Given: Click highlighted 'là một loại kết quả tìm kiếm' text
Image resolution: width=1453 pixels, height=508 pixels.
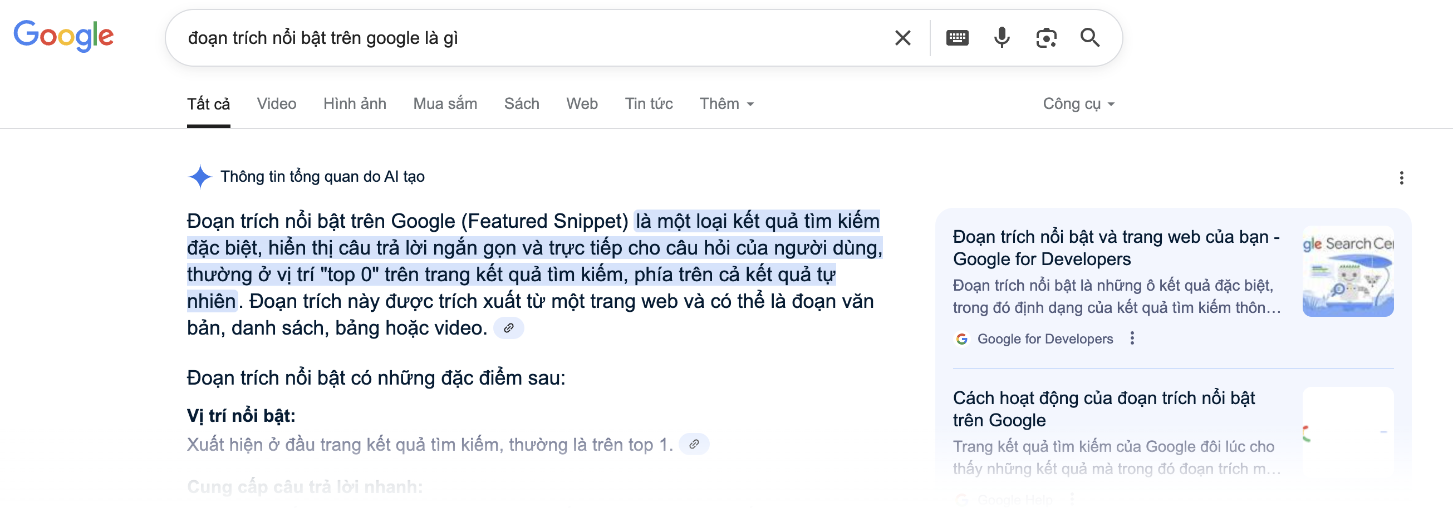Looking at the screenshot, I should pos(757,221).
